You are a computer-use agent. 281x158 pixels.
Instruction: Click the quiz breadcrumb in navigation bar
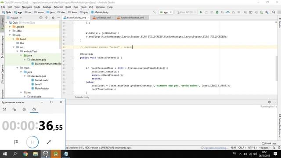(84, 12)
